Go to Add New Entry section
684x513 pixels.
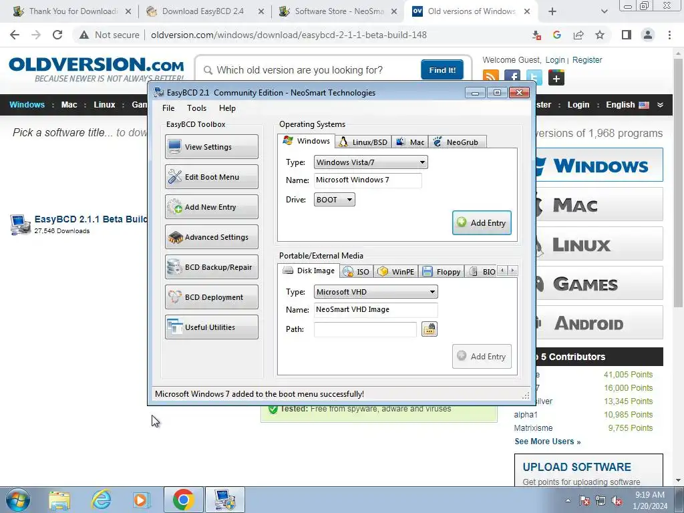coord(212,207)
